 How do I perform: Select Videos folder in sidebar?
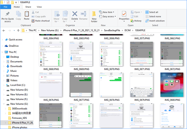pos(12,80)
